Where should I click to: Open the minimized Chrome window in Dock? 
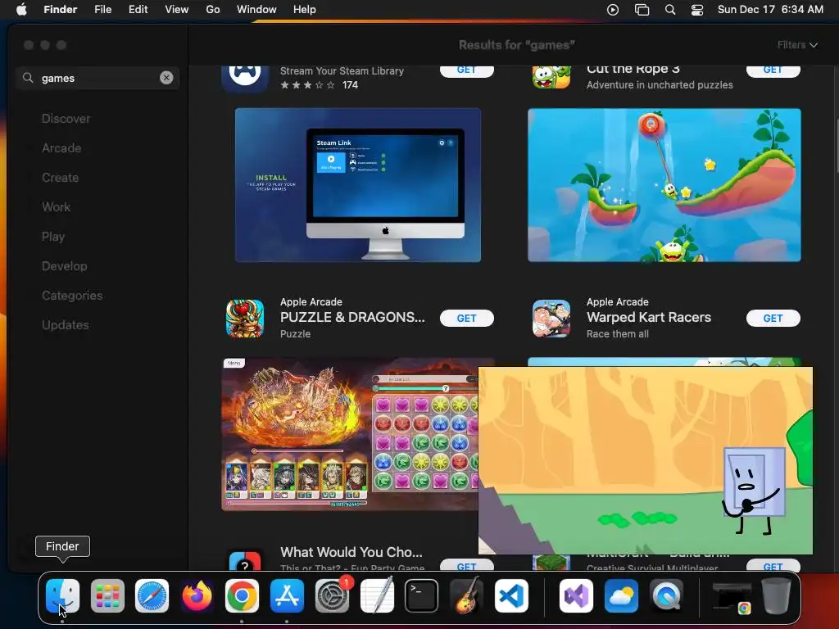click(732, 597)
